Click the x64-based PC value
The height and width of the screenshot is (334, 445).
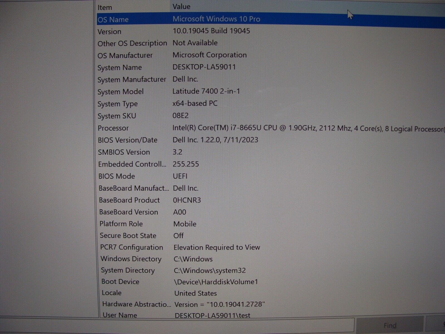point(195,104)
